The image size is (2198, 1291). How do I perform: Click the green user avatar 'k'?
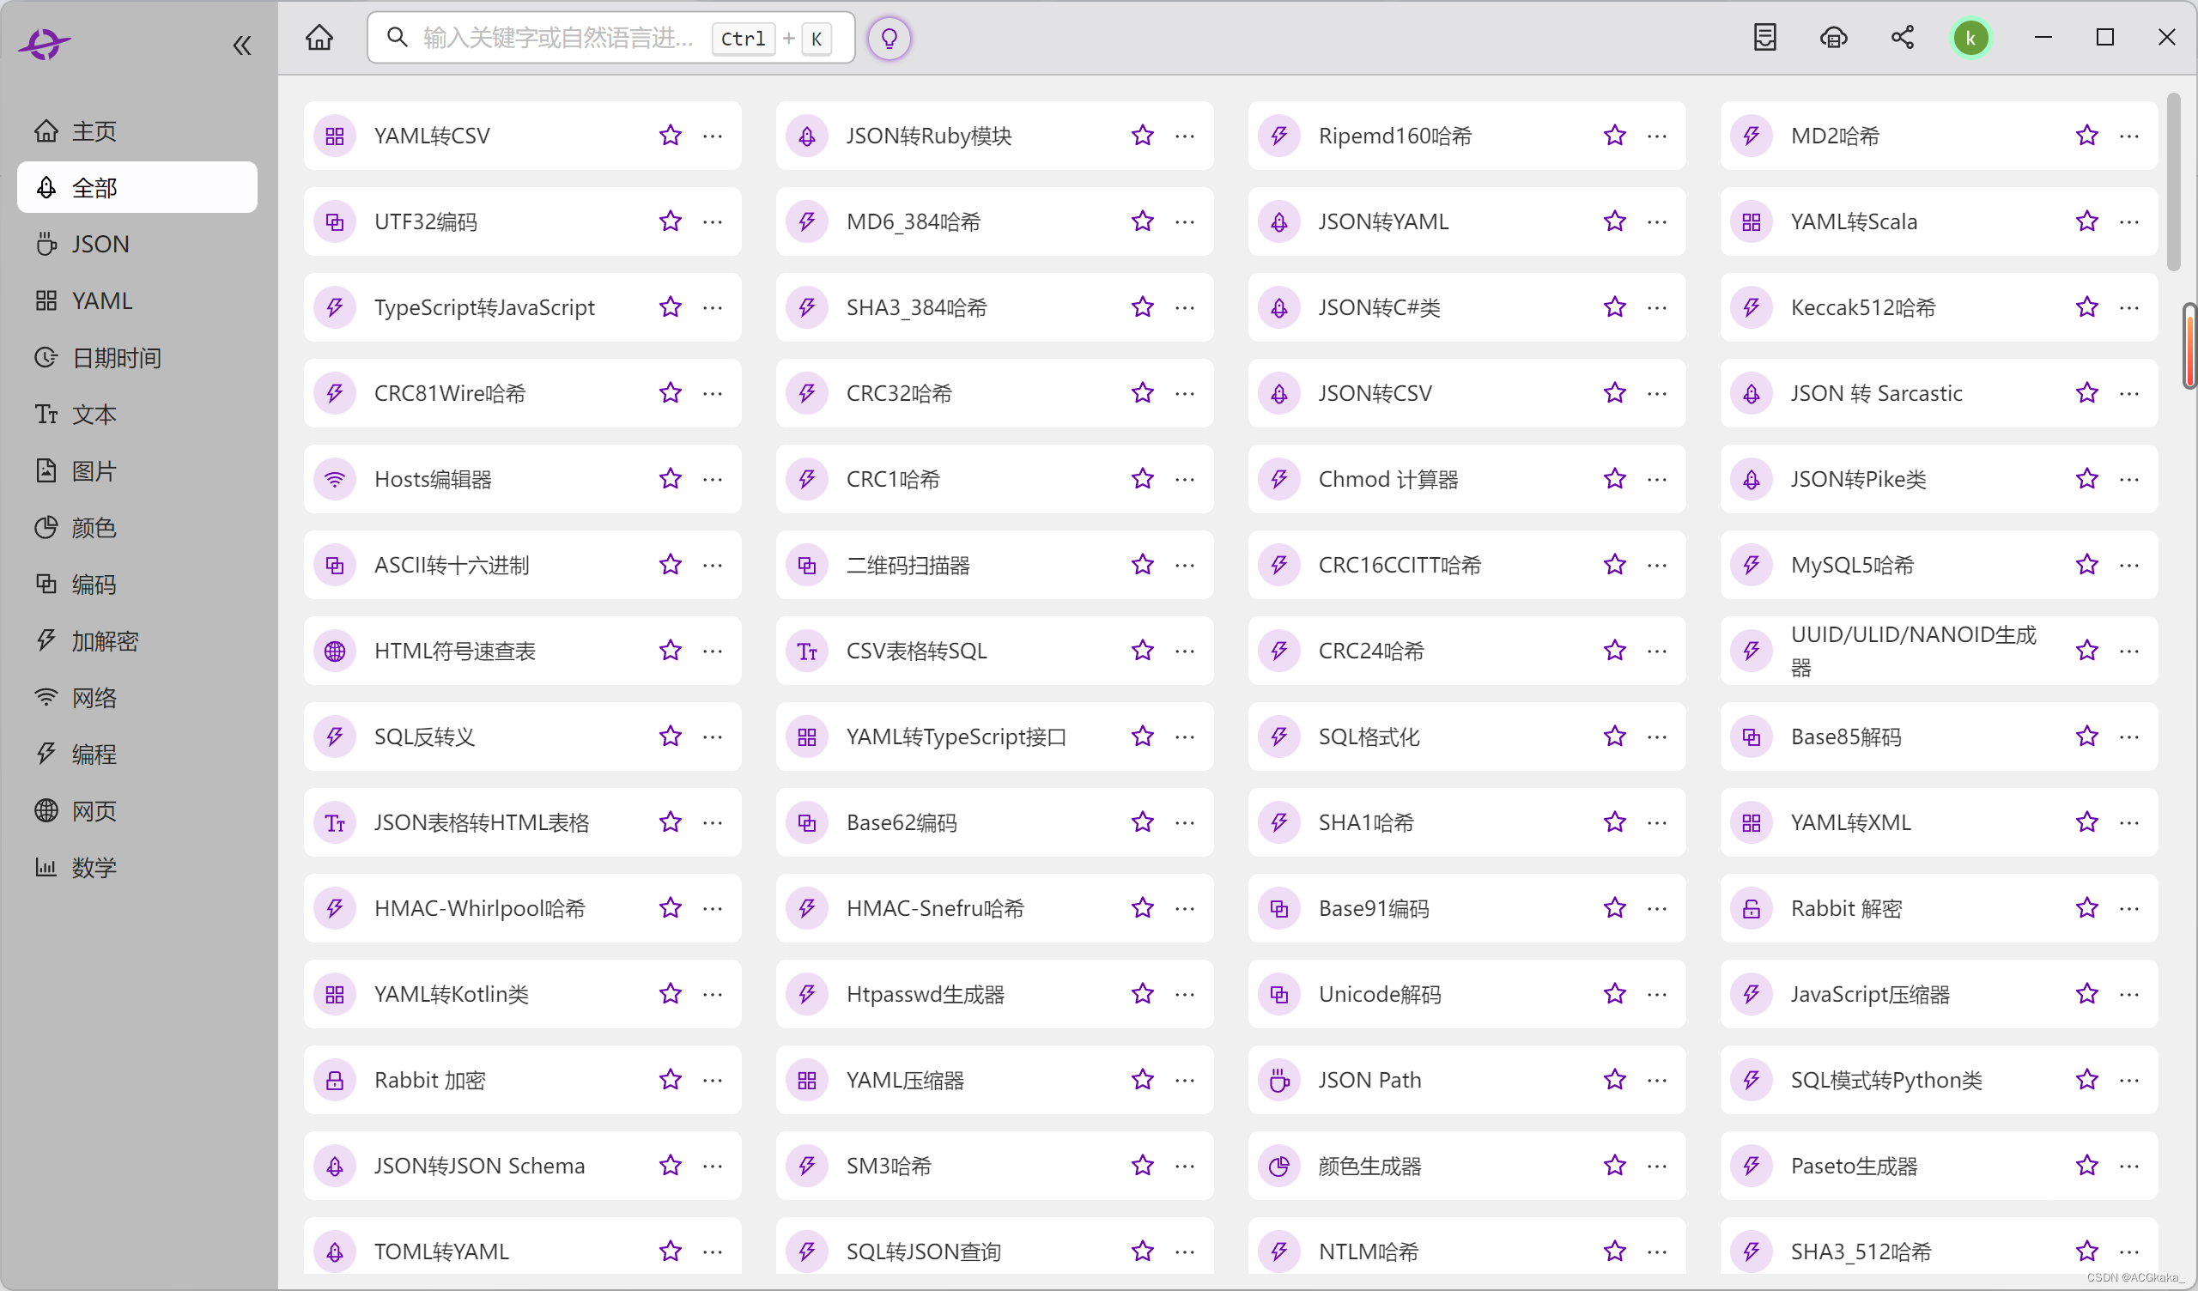1970,39
